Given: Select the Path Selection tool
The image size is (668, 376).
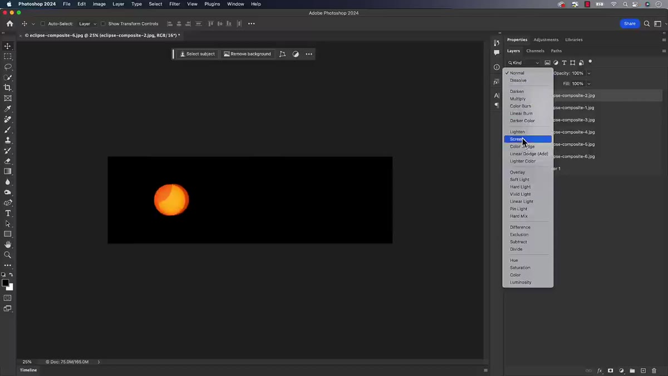Looking at the screenshot, I should click(x=8, y=224).
